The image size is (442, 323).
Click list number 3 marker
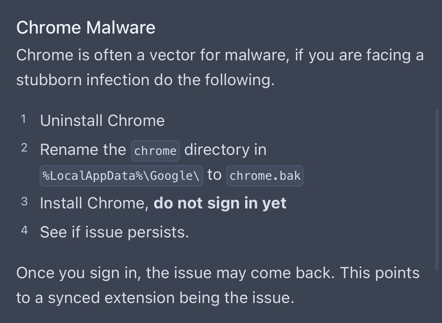pyautogui.click(x=24, y=202)
